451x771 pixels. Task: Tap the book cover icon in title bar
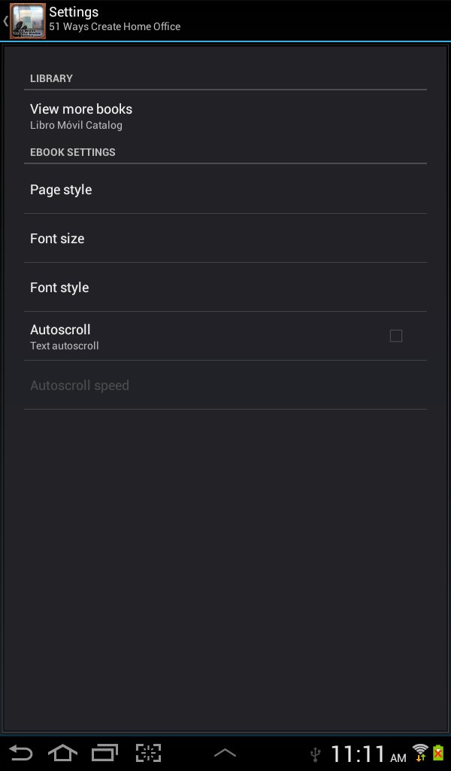pos(27,20)
